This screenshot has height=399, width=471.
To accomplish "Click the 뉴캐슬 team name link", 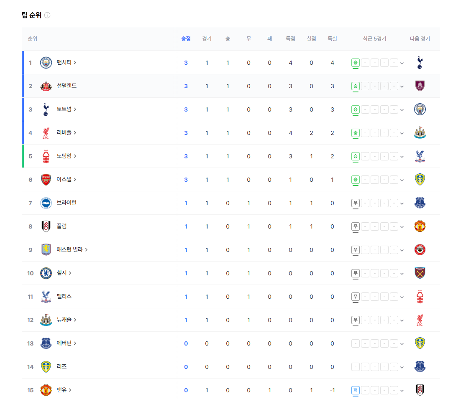I will point(67,320).
